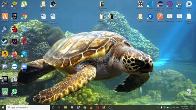Click the microphone tray icon

[x=161, y=107]
